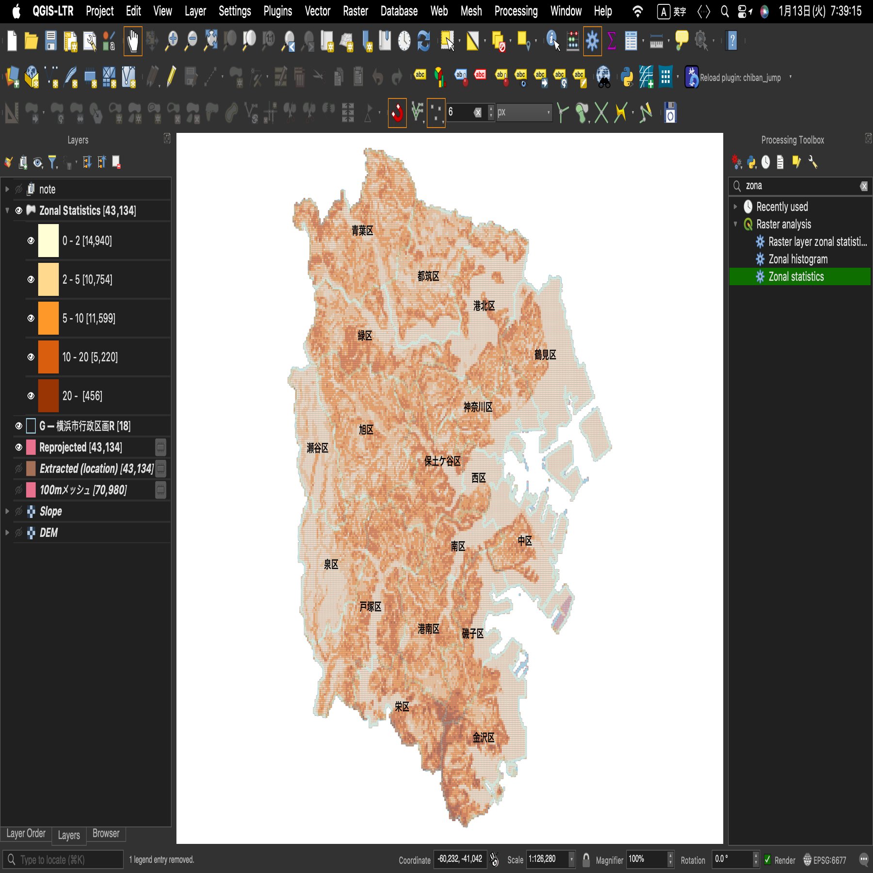Select the Zonal histogram algorithm
This screenshot has width=873, height=873.
pos(798,259)
